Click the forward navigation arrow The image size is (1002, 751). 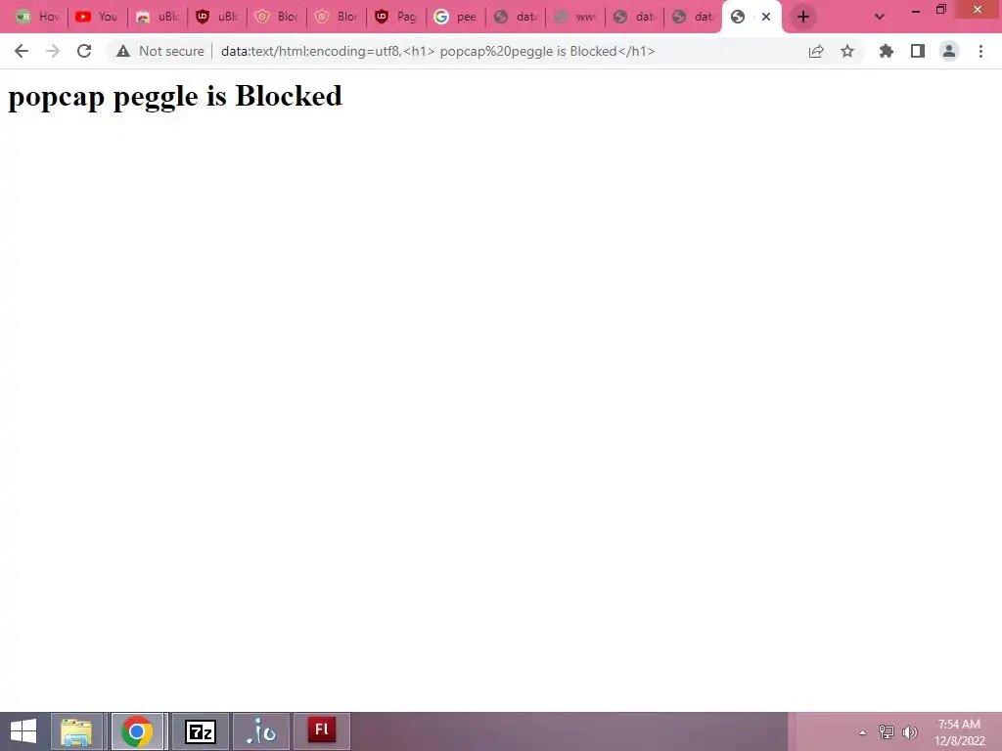coord(53,51)
